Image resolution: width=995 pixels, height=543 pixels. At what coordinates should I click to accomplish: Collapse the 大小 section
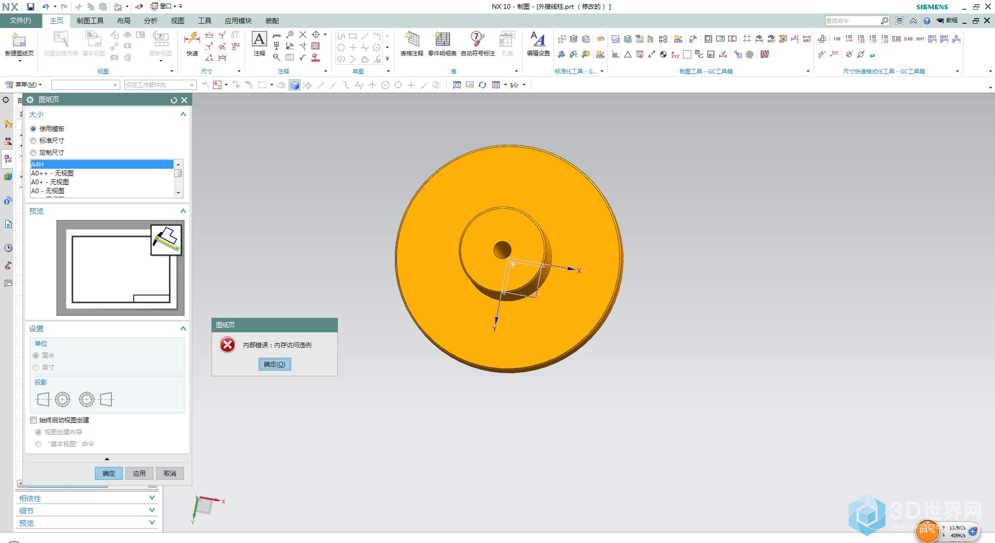183,114
